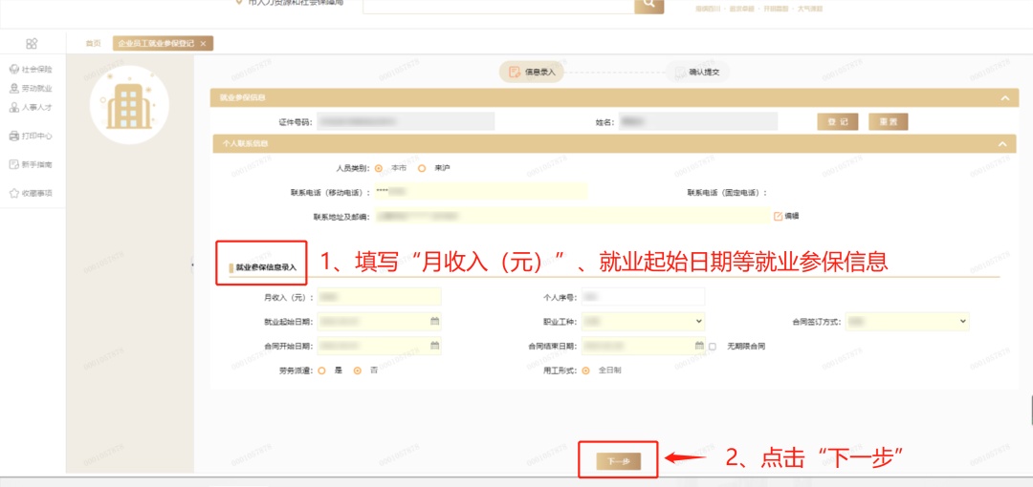Click the 登记 button
Viewport: 1033px width, 487px height.
pos(838,121)
